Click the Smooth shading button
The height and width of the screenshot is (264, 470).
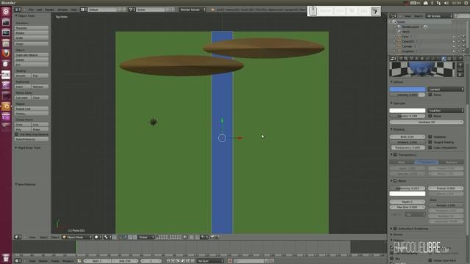[x=23, y=76]
